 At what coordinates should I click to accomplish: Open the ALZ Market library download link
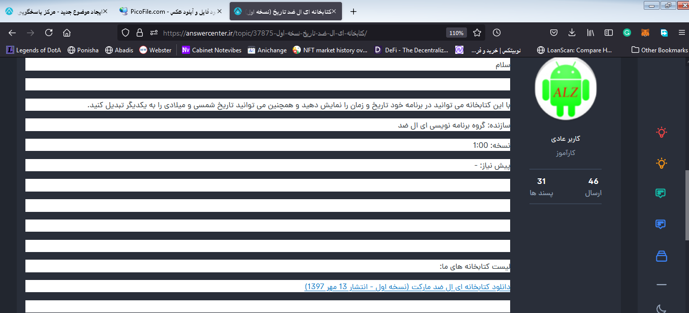[x=407, y=287]
